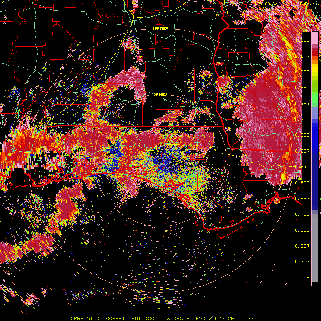Viewport: 321px width, 321px height.
Task: Click the "TH" threshold label on legend
Action: (x=306, y=277)
